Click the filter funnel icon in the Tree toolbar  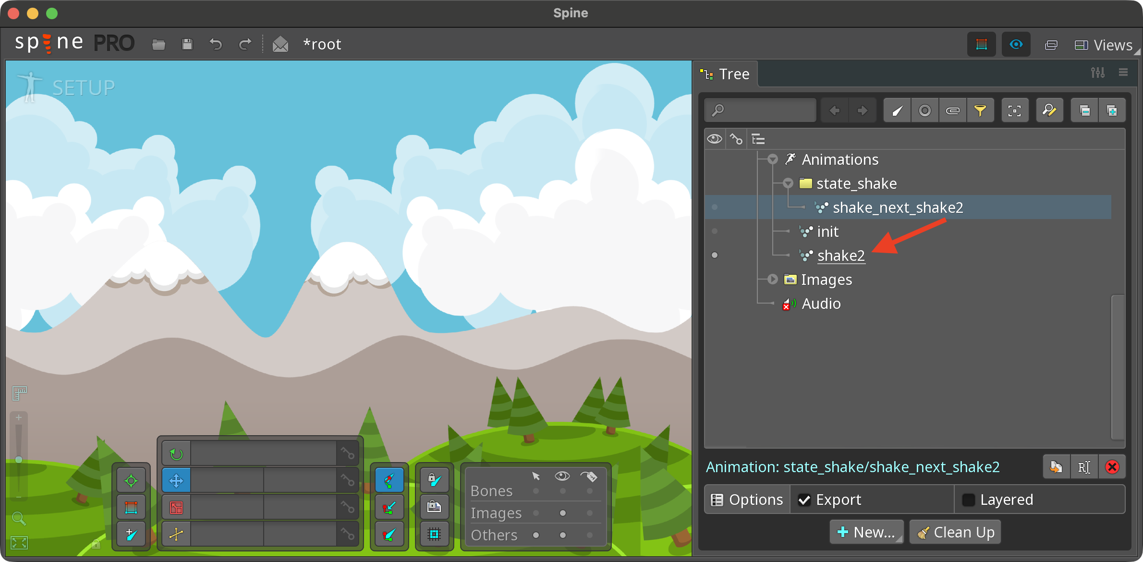981,110
